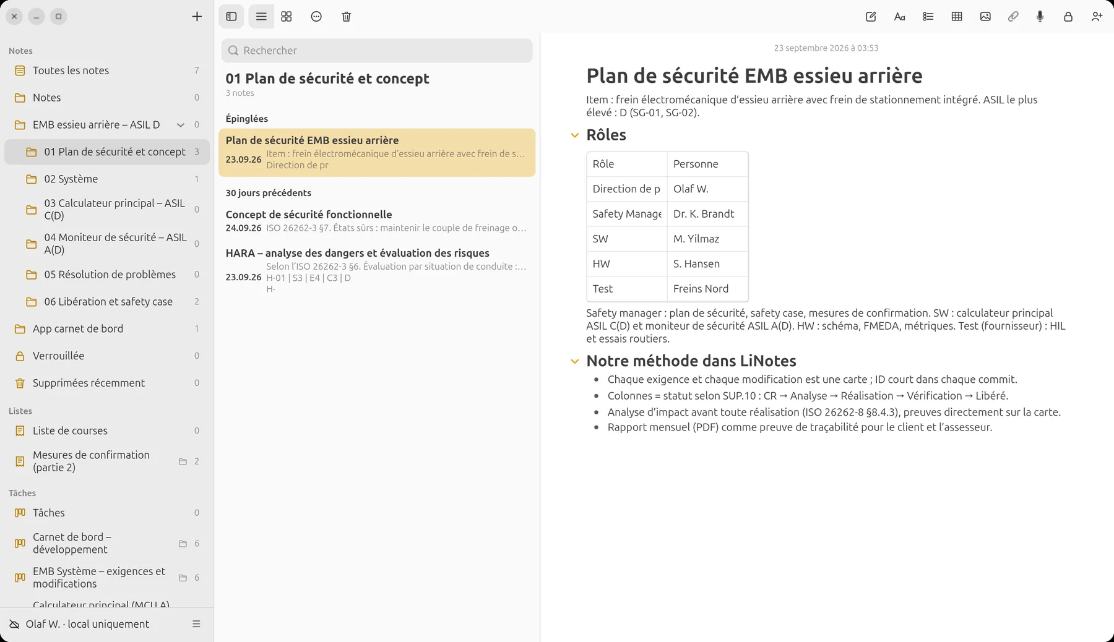Click the cloud-off sync status icon
1114x642 pixels.
(x=14, y=624)
